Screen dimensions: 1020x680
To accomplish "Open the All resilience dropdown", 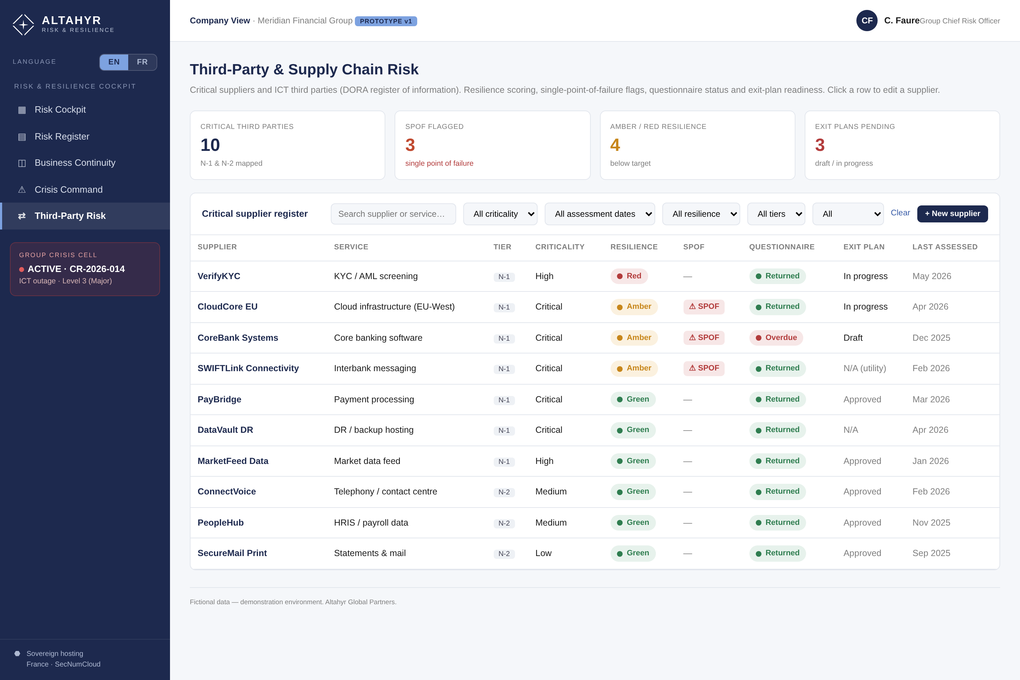I will tap(701, 214).
